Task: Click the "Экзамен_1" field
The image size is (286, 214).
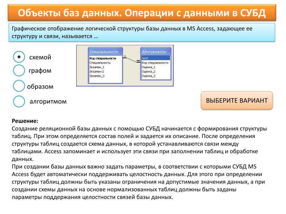Action: click(97, 67)
